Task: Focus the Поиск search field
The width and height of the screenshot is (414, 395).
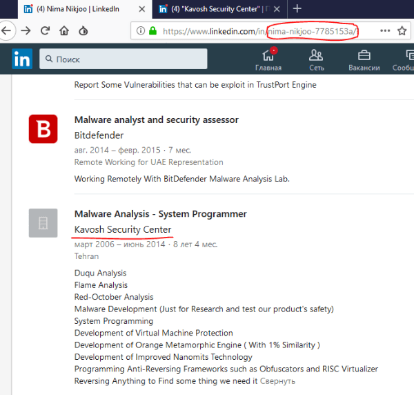Action: 124,59
